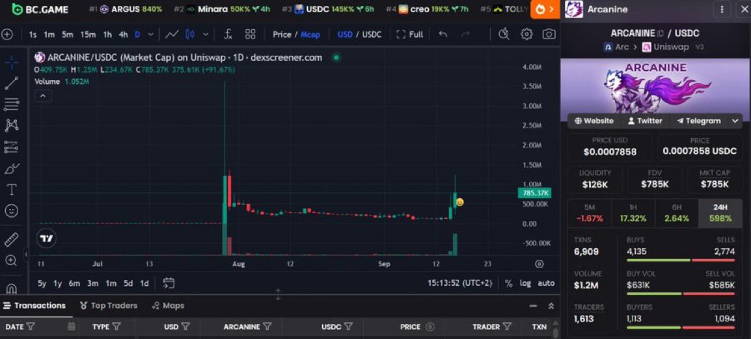Set the chart interval to 15m
The width and height of the screenshot is (751, 339).
click(x=88, y=34)
